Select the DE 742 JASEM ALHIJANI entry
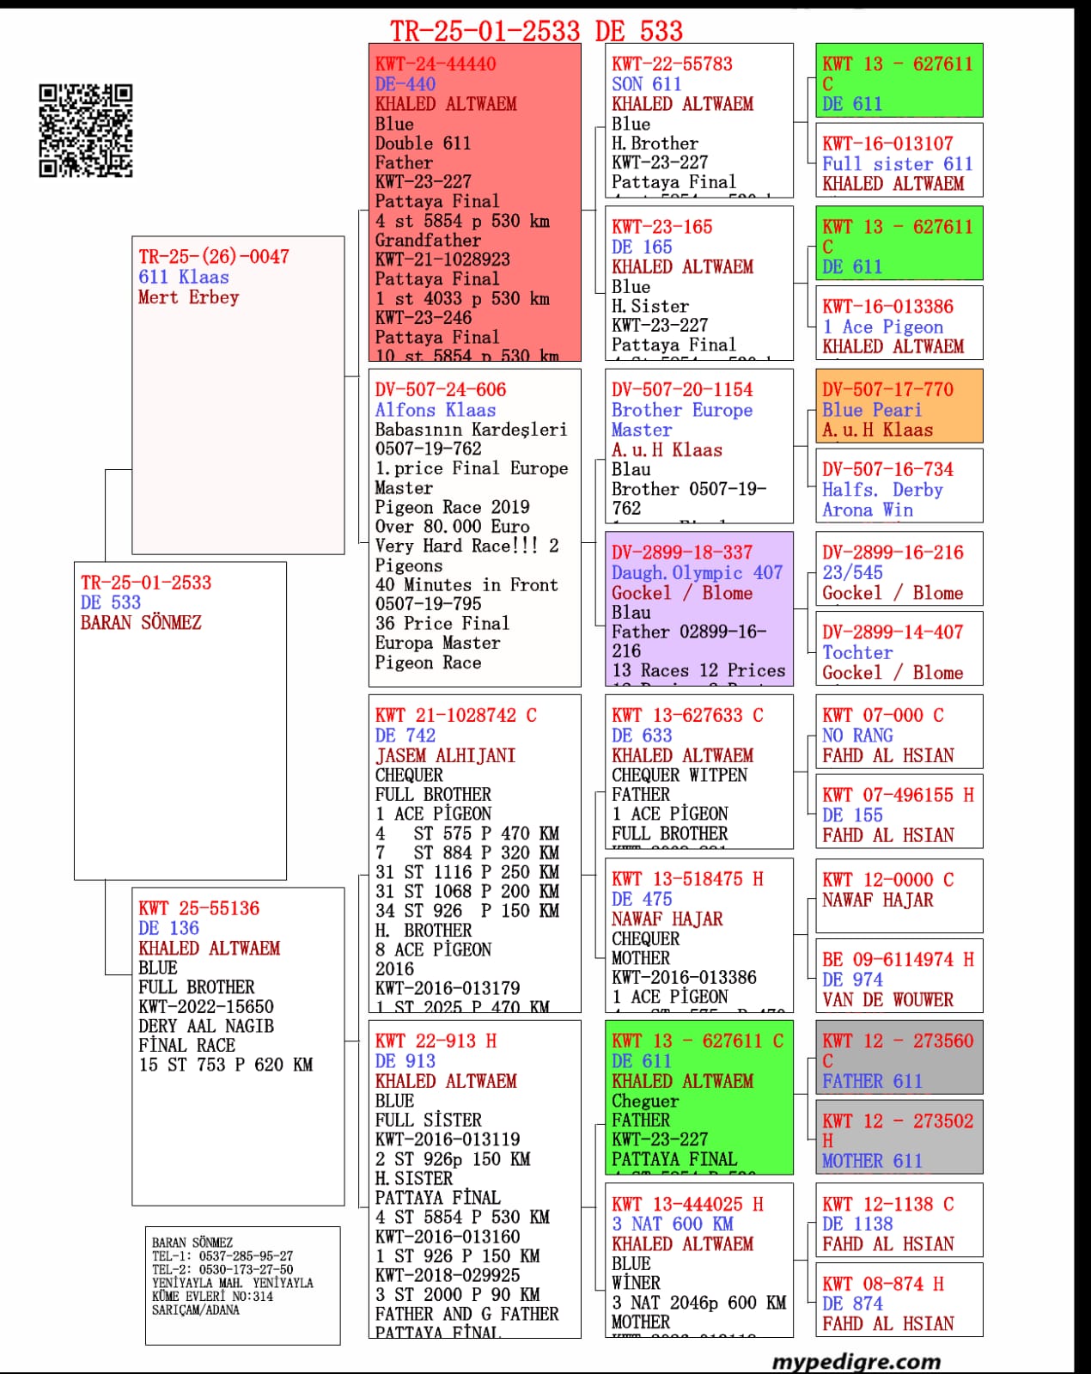The width and height of the screenshot is (1091, 1374). pyautogui.click(x=474, y=853)
